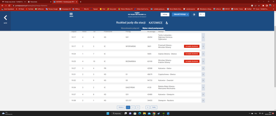Expand the WYSPIAŃSKI train row arrow
The width and height of the screenshot is (276, 116).
[203, 46]
